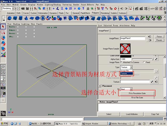Click the input connection arrow beside imagePlane name
The height and width of the screenshot is (126, 167).
point(150,37)
